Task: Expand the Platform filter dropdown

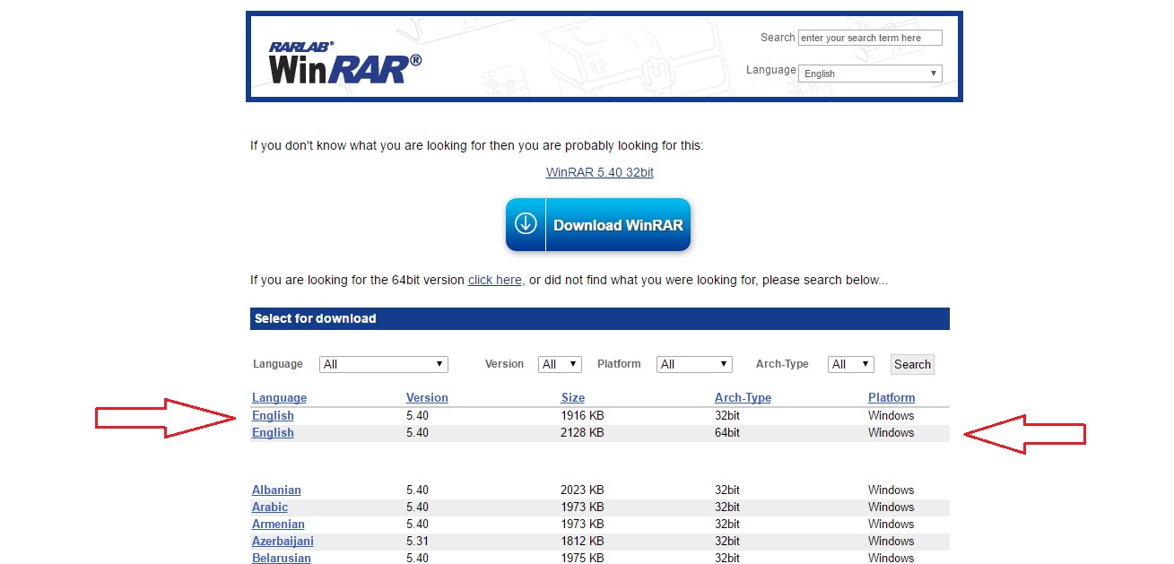Action: [x=694, y=364]
